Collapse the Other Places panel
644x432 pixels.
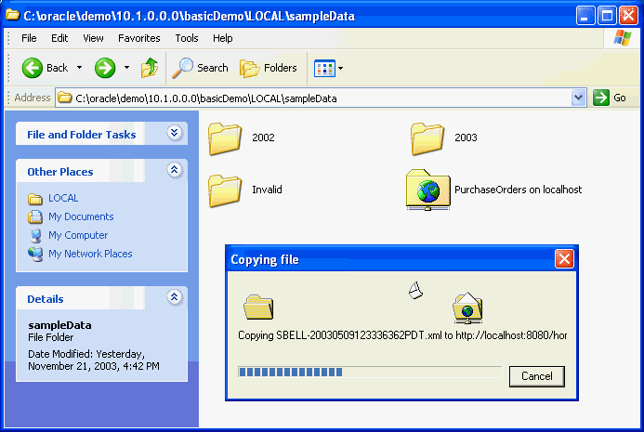pyautogui.click(x=174, y=171)
